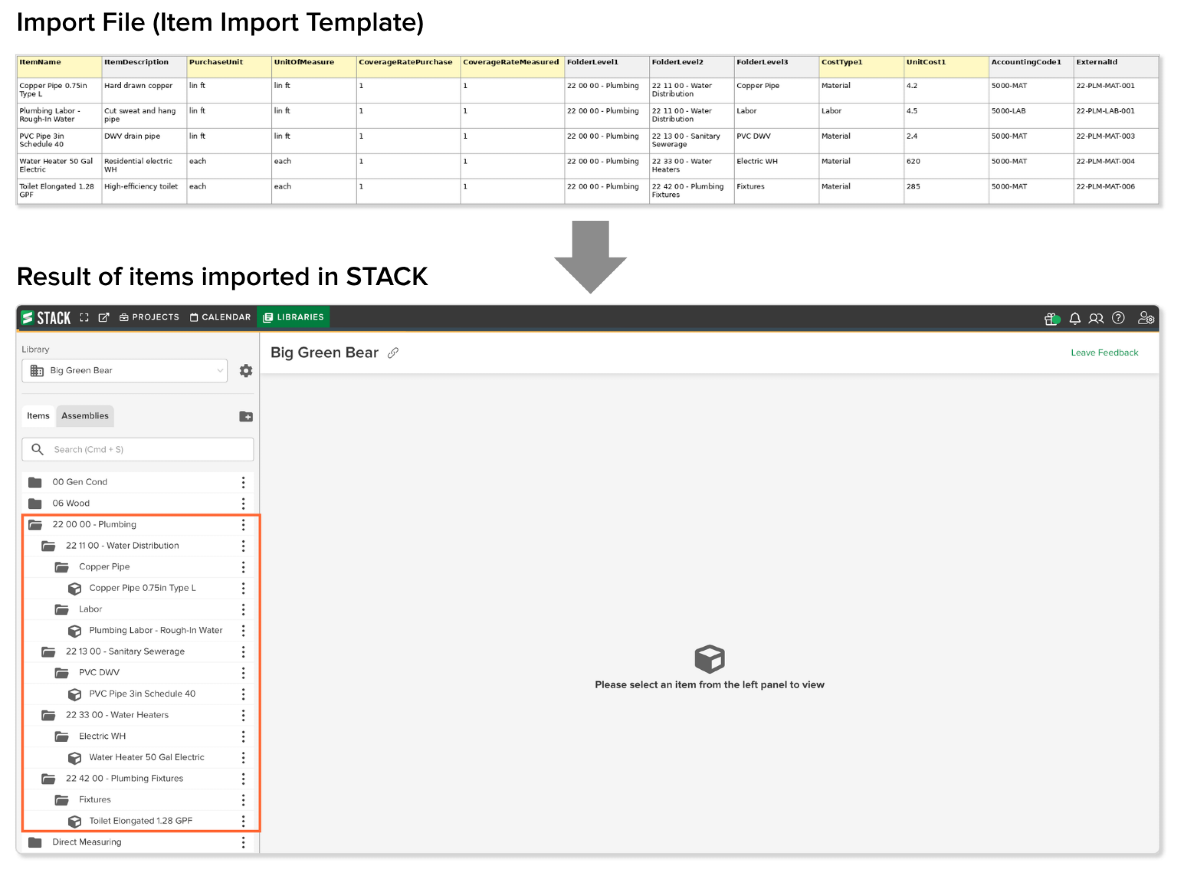
Task: Expand the 00 Gen Cond folder
Action: coord(35,482)
